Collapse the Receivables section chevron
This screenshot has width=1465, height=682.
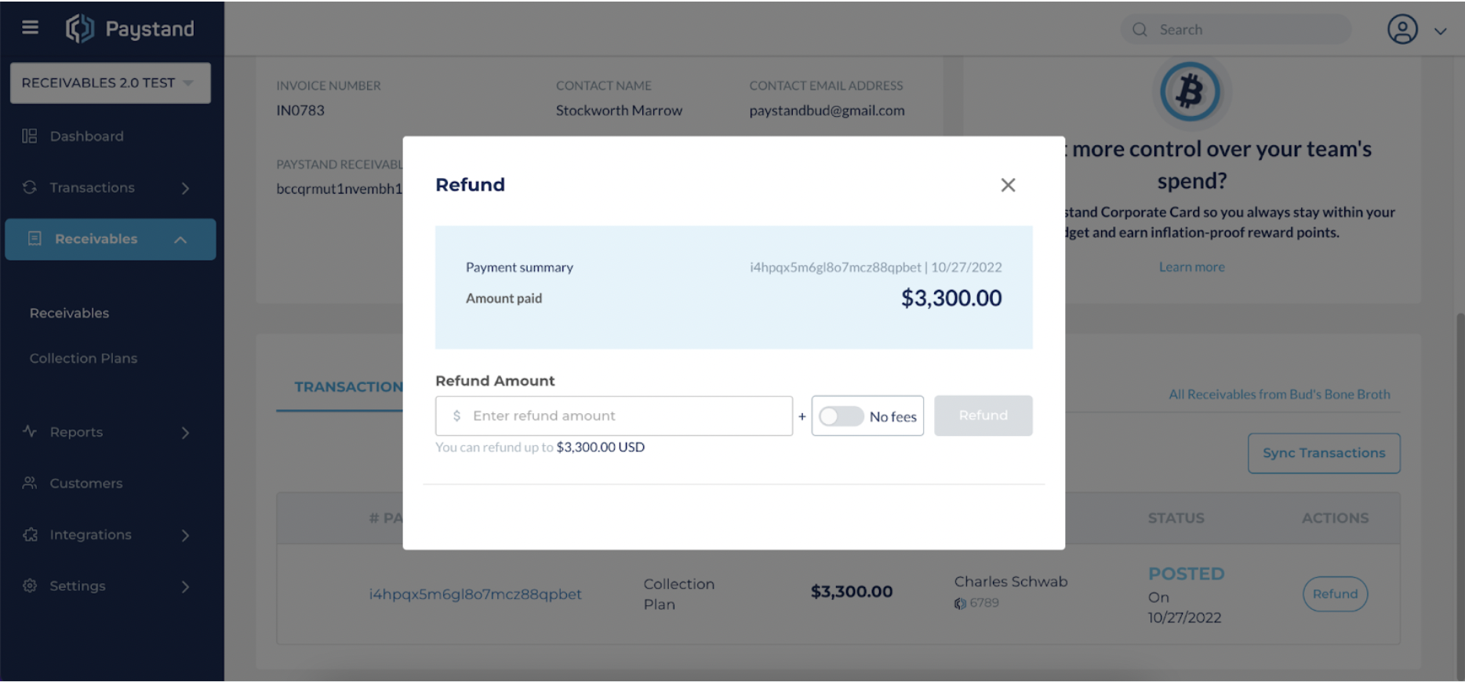(x=180, y=240)
